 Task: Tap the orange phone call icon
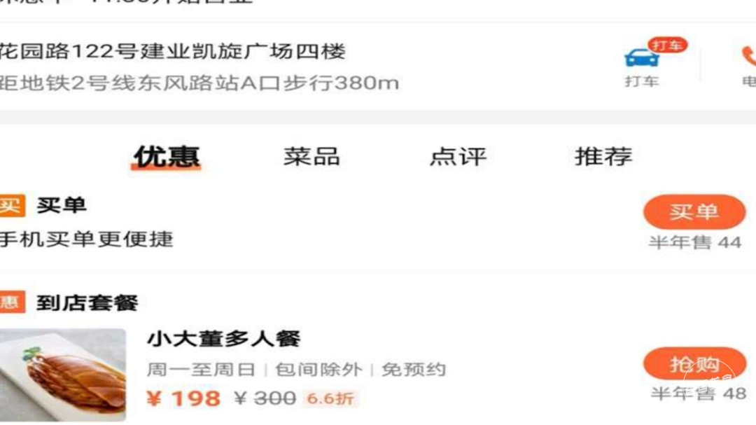click(749, 56)
